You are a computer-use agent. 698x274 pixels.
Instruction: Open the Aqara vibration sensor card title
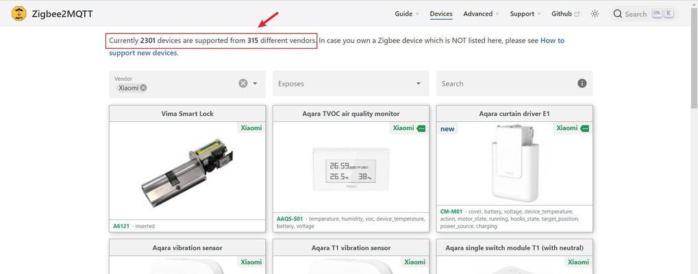(188, 248)
